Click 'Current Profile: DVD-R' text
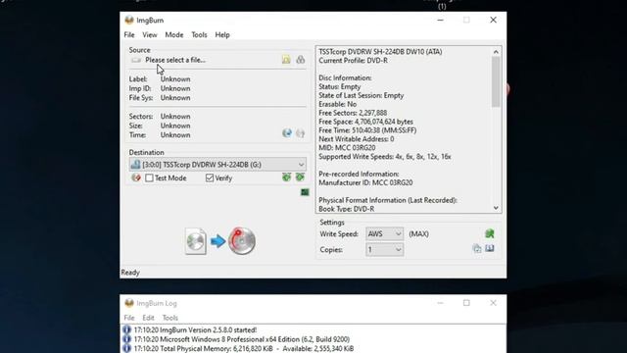 pos(353,61)
